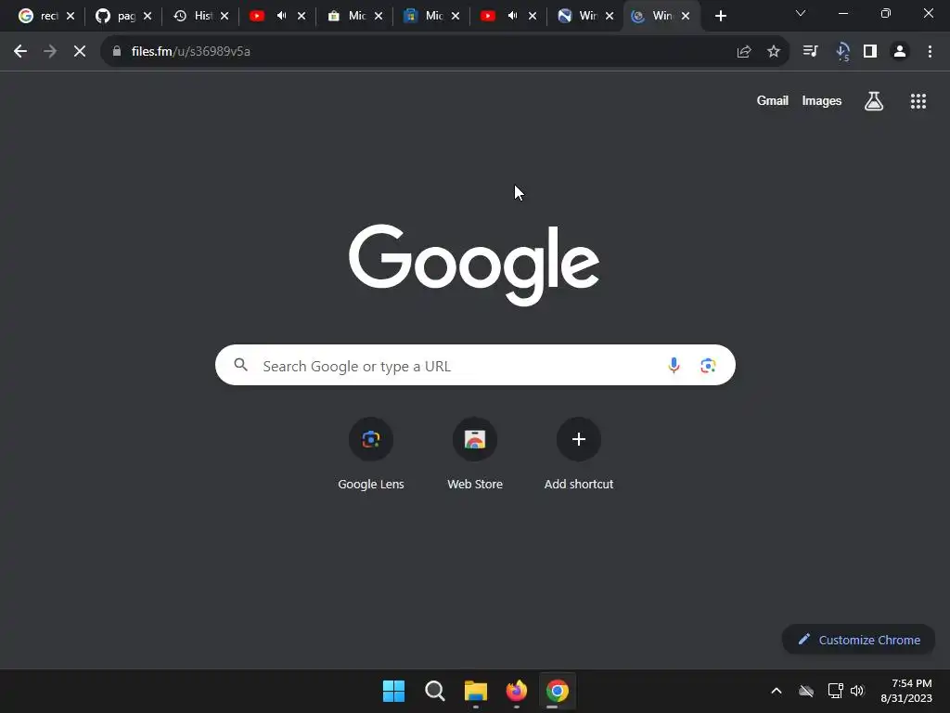Open the Google apps grid

[918, 101]
